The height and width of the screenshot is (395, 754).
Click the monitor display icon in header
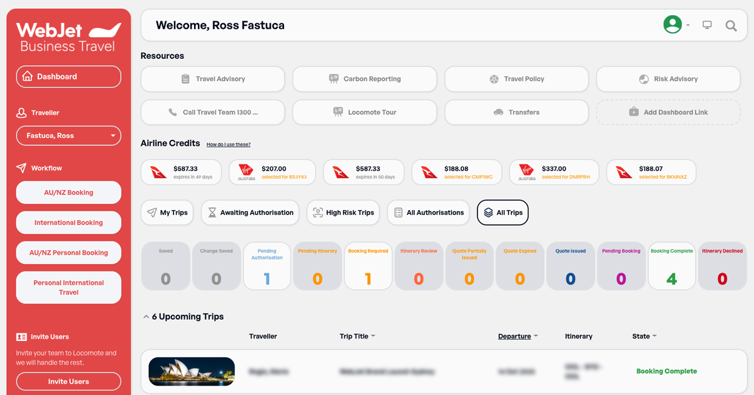tap(707, 25)
